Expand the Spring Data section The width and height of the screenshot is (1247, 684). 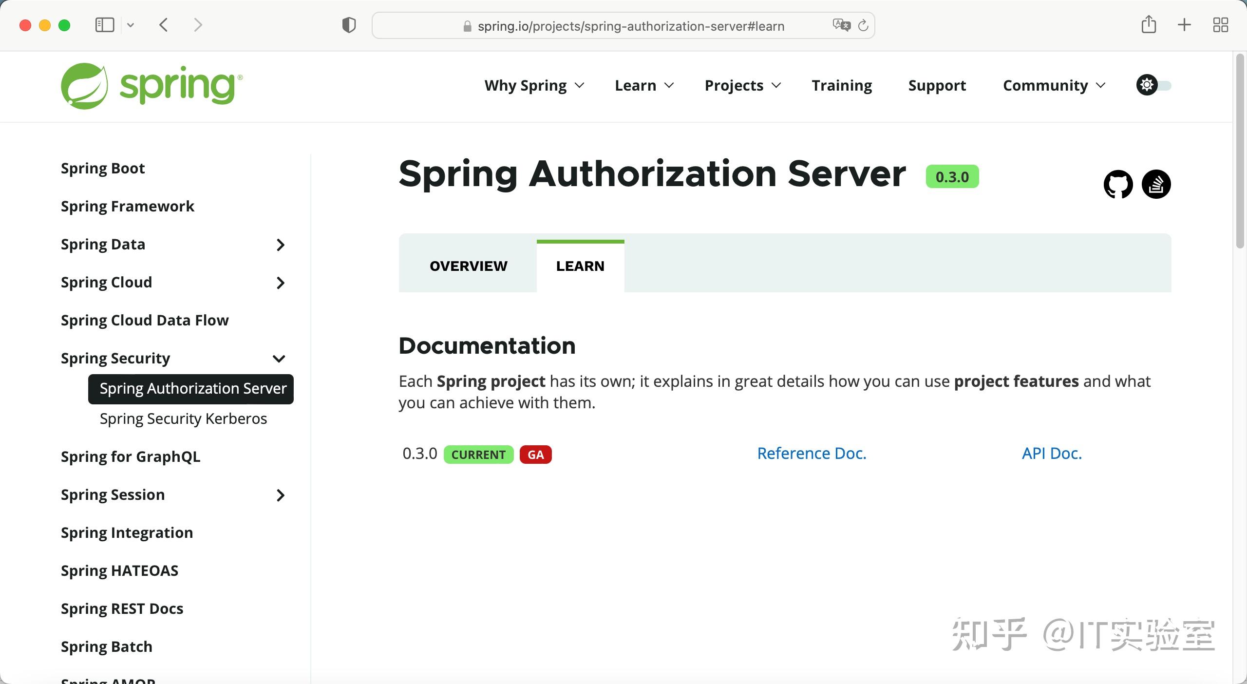(280, 245)
